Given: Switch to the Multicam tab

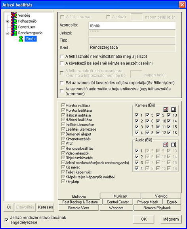Looking at the screenshot, I should pyautogui.click(x=79, y=197).
